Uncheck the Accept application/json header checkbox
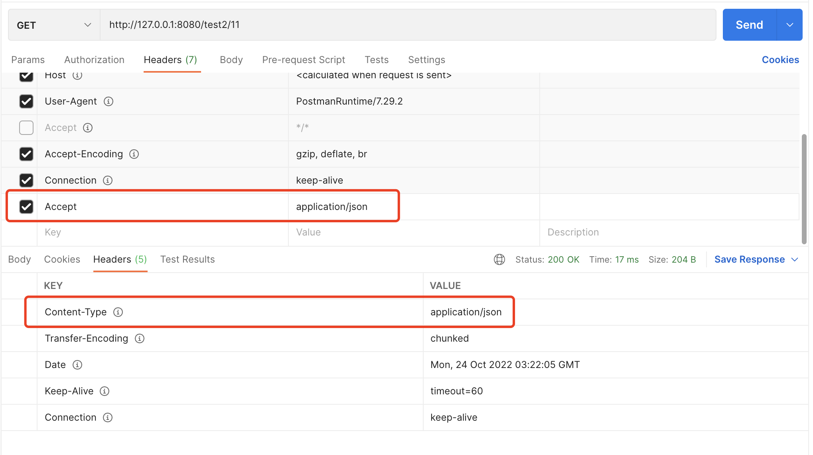 26,207
